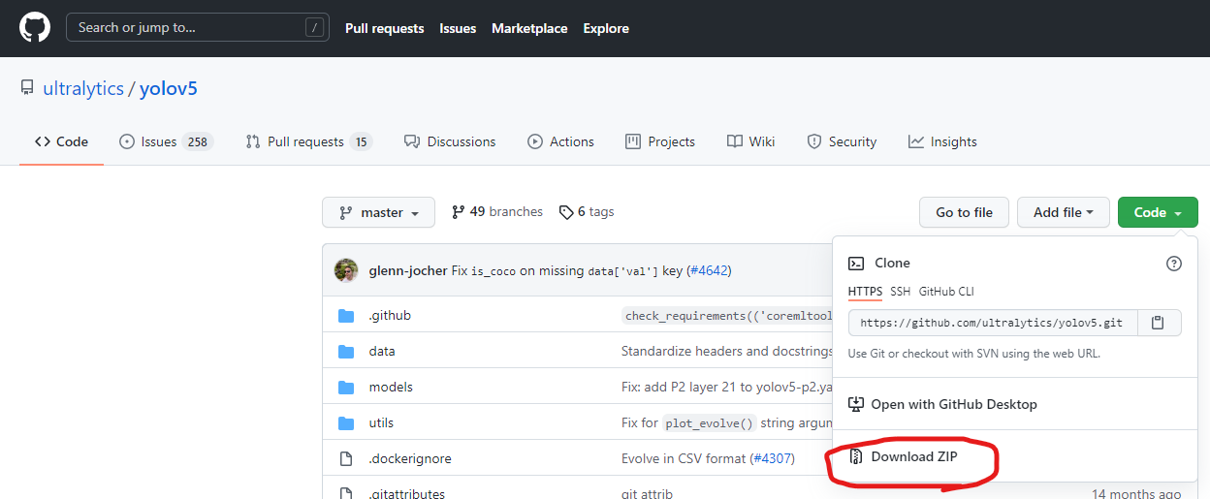Screen dimensions: 1210x499
Task: Open the Wiki tab
Action: (x=750, y=141)
